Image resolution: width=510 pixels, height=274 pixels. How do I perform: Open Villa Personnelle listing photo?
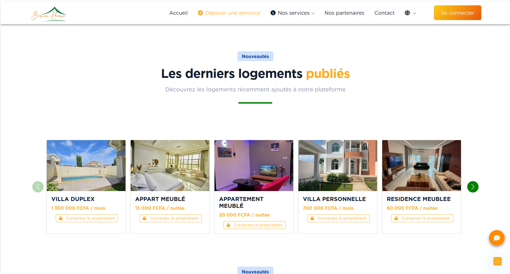click(x=338, y=166)
